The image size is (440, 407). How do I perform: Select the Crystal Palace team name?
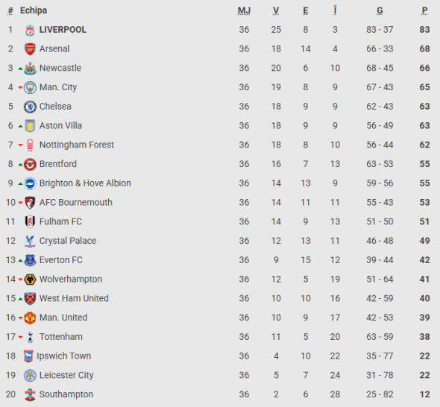68,241
